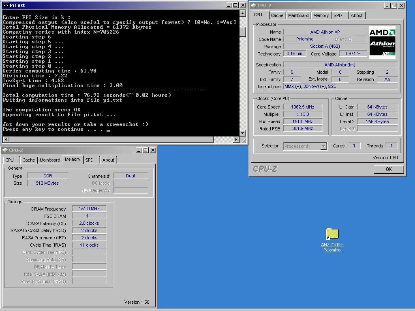Click the Specification field AMD Athlon(tm)
Image resolution: width=415 pixels, height=311 pixels.
(340, 65)
